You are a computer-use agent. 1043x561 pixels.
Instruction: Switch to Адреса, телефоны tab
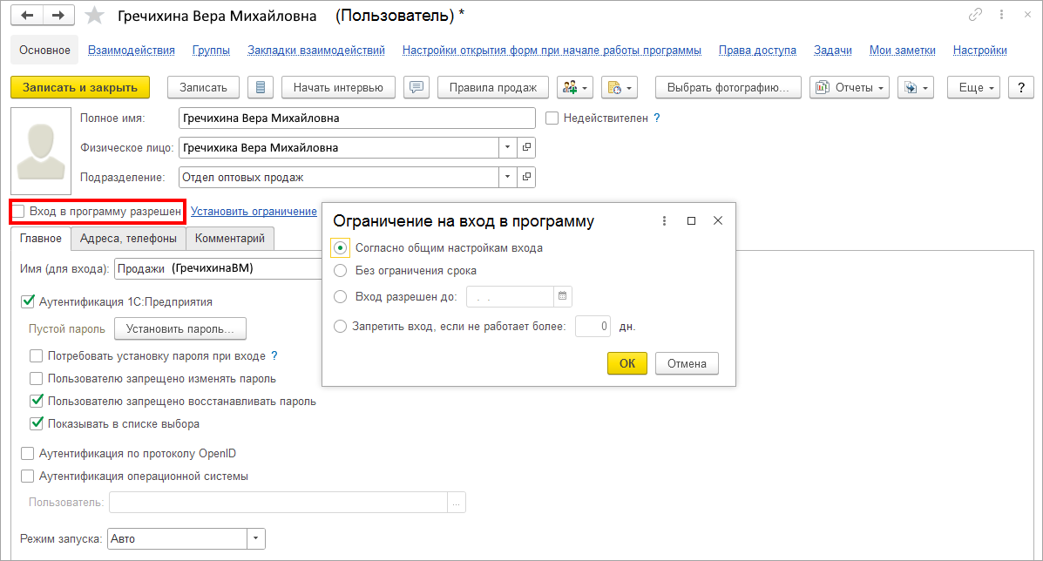pos(128,238)
